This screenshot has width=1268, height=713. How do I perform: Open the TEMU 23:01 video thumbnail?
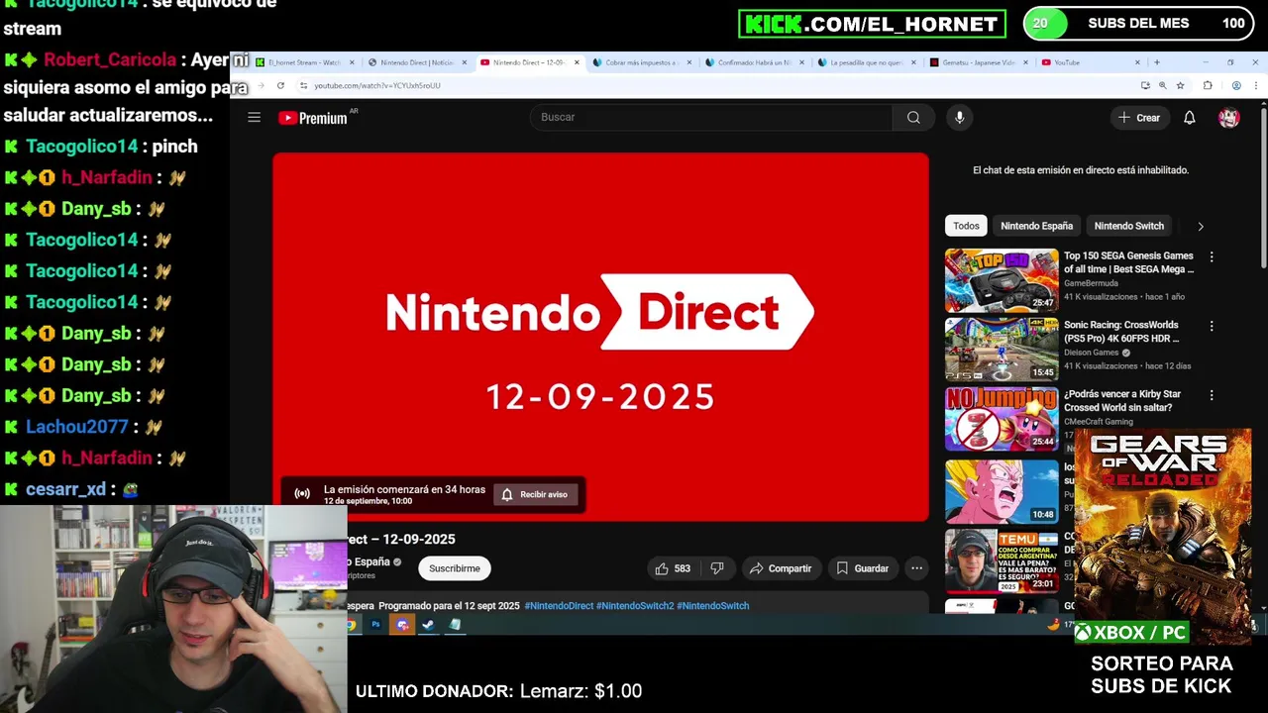(1002, 560)
